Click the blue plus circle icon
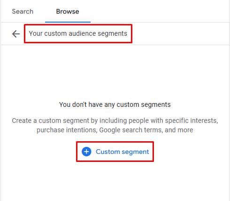Image resolution: width=230 pixels, height=201 pixels. 86,152
